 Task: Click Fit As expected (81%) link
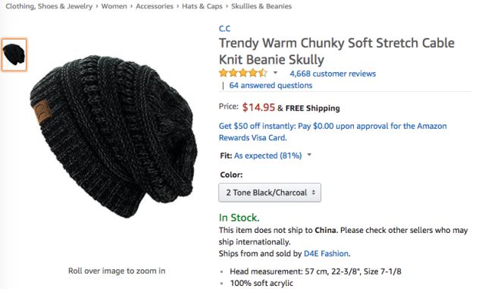pos(268,155)
